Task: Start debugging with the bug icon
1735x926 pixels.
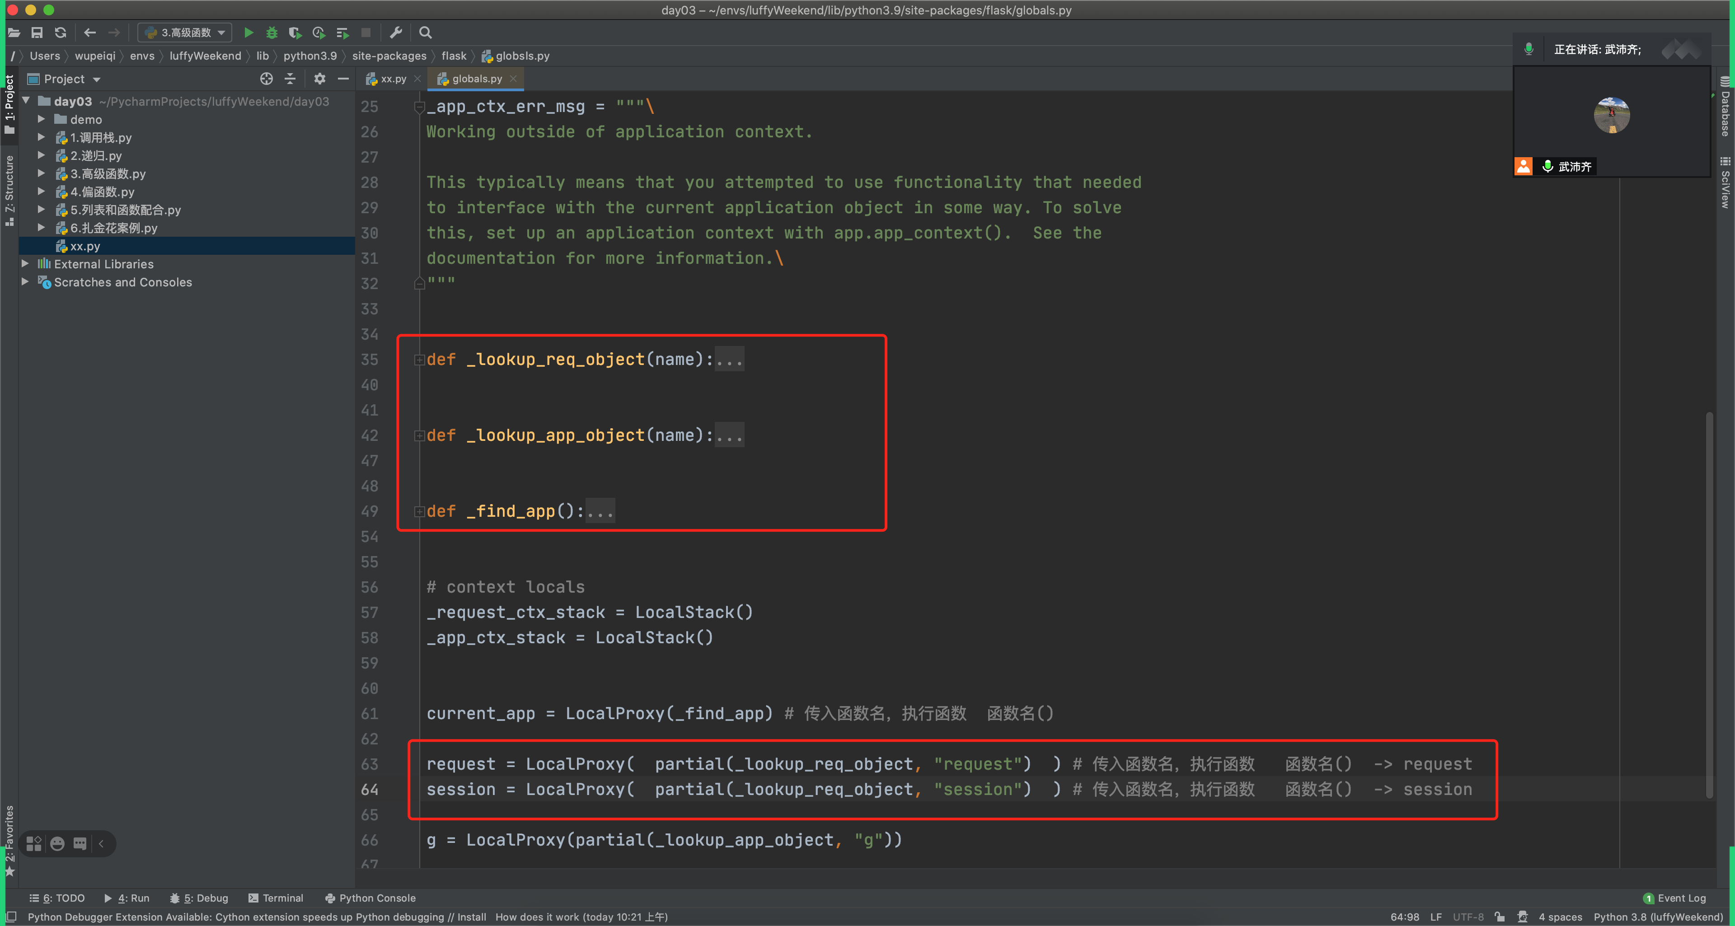Action: tap(272, 33)
